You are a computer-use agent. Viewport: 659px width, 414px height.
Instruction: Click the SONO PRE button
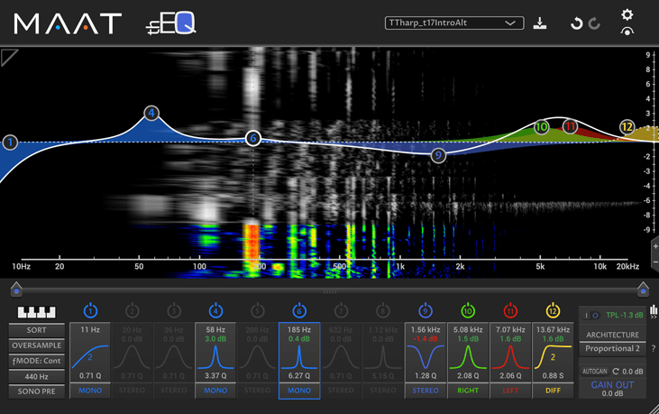point(37,391)
